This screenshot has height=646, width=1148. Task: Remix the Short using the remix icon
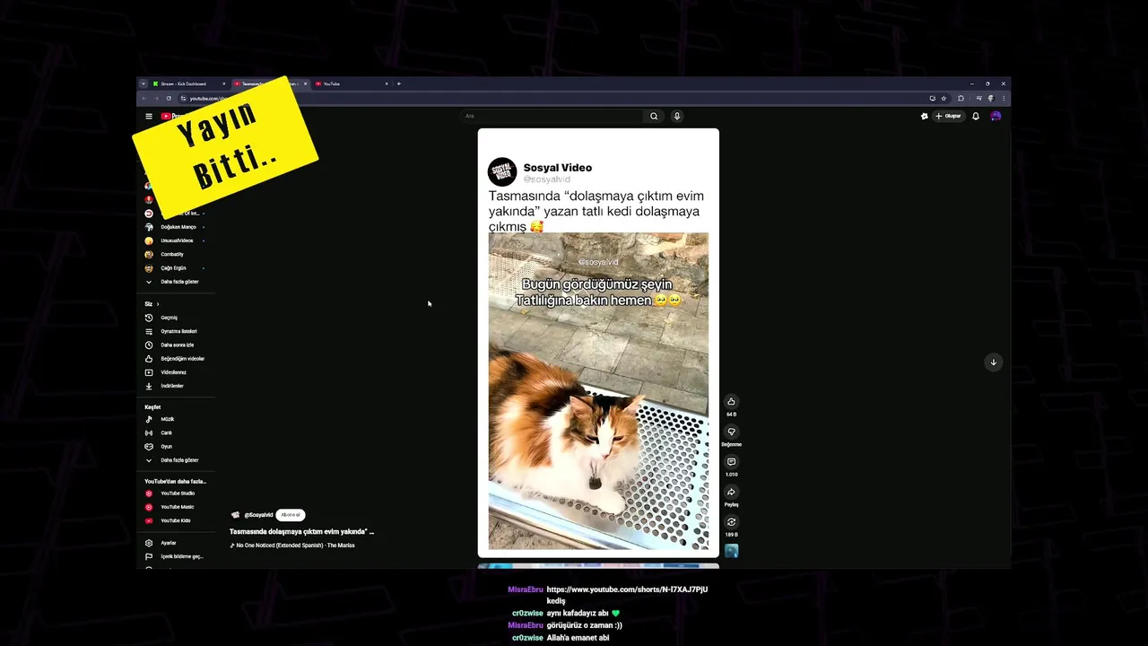coord(731,522)
